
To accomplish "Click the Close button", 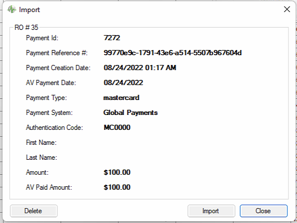I will (x=264, y=211).
